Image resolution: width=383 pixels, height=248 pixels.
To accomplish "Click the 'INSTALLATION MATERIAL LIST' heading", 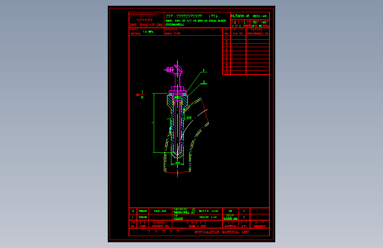I will [222, 232].
